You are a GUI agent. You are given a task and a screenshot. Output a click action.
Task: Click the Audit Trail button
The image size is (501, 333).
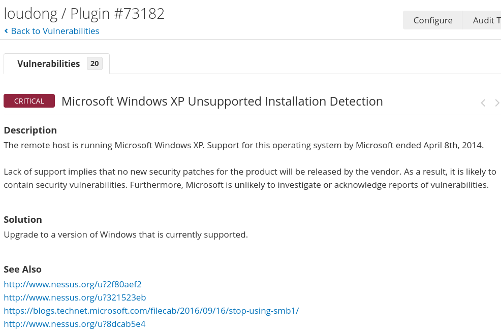(x=486, y=20)
